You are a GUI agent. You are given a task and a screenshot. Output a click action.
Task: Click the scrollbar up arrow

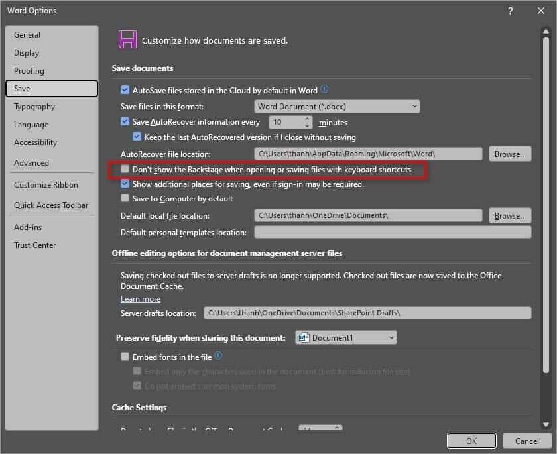546,31
